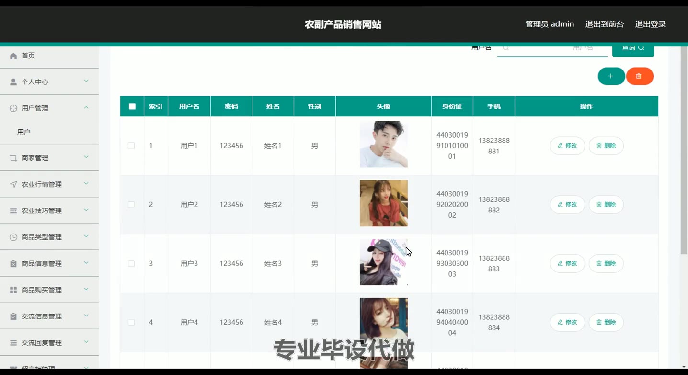This screenshot has width=688, height=375.
Task: Expand the 商品购买管理 chevron
Action: tap(86, 289)
